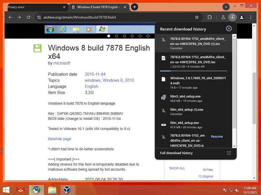The height and width of the screenshot is (195, 261).
Task: Click the open-in-new-tab icon for download history
Action: pyautogui.click(x=229, y=153)
